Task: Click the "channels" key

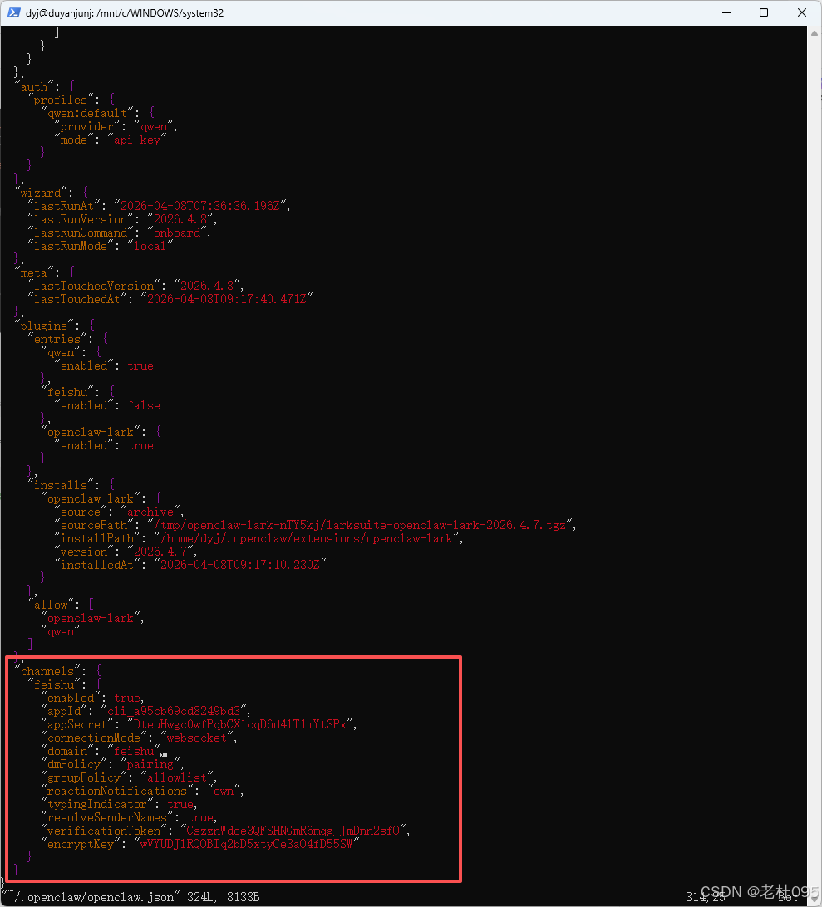Action: 47,672
